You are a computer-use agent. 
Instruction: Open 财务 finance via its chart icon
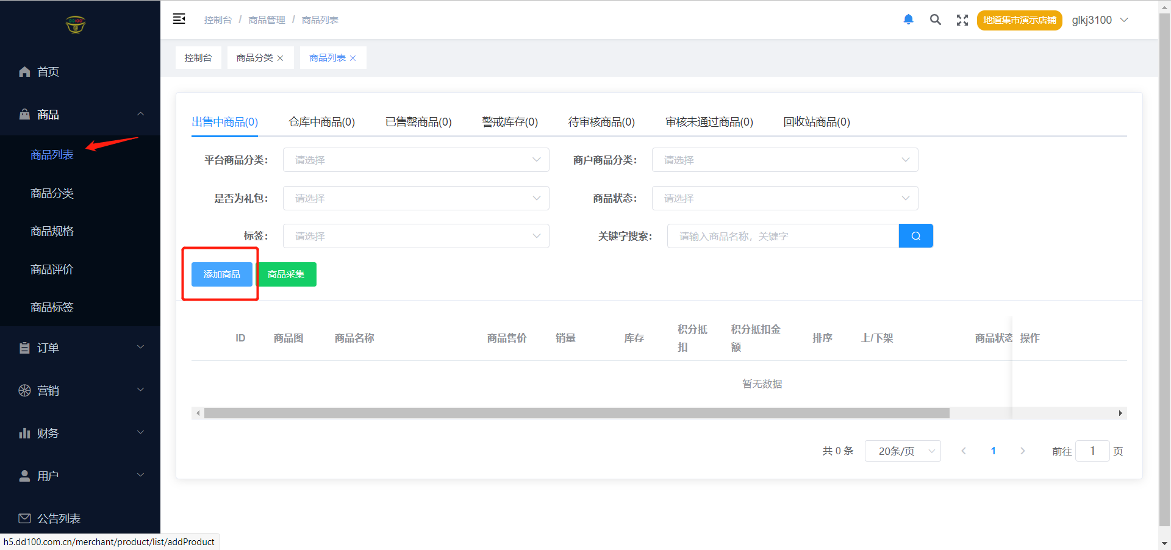(24, 433)
